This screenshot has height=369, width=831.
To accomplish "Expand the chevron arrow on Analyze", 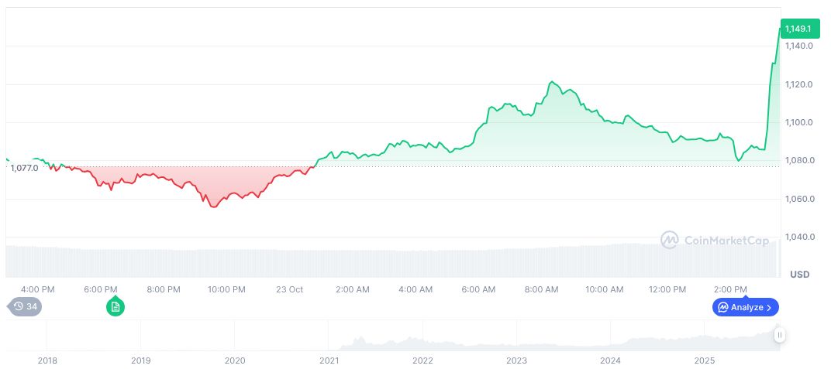I will pos(769,307).
